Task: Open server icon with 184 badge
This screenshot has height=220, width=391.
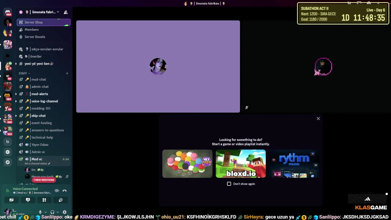Action: [x=8, y=97]
